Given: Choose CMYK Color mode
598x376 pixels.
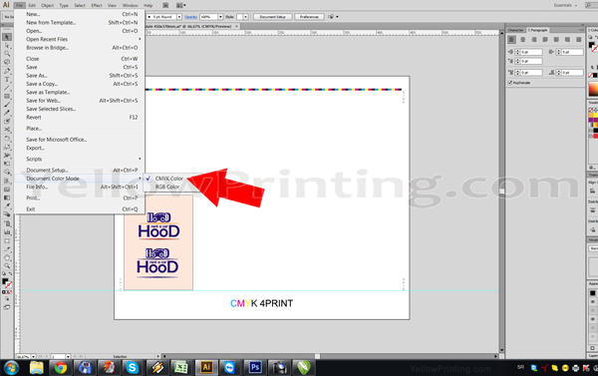Looking at the screenshot, I should 169,179.
